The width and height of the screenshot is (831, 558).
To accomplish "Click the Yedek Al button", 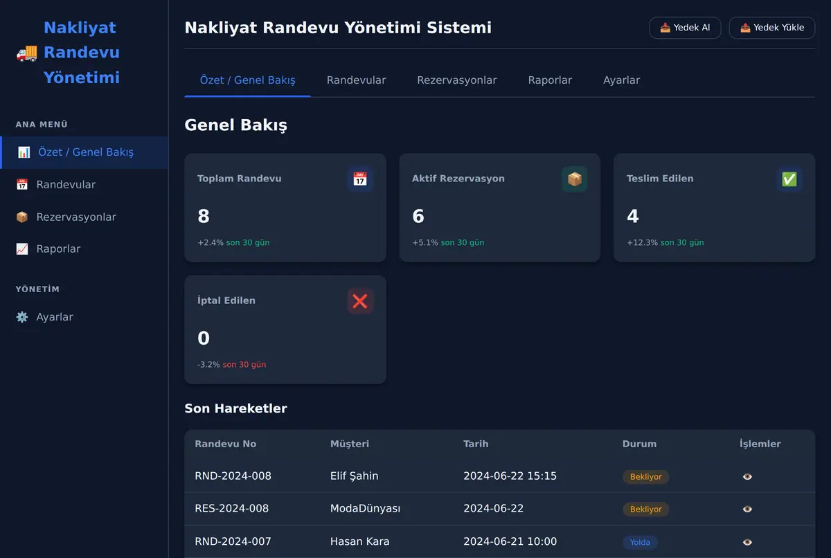I will coord(685,28).
